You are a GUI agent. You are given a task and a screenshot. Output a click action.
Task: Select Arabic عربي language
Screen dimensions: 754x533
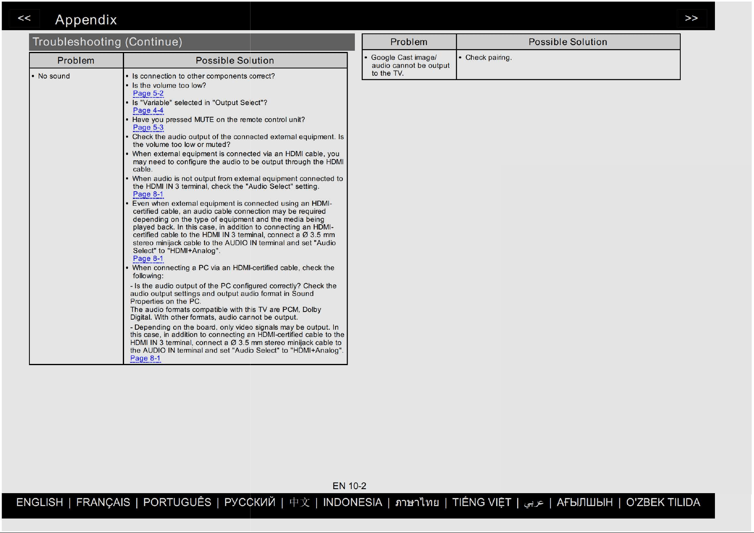[x=534, y=503]
